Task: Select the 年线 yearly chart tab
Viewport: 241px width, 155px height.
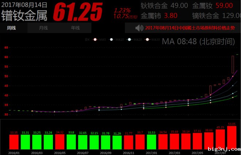Action: point(75,28)
